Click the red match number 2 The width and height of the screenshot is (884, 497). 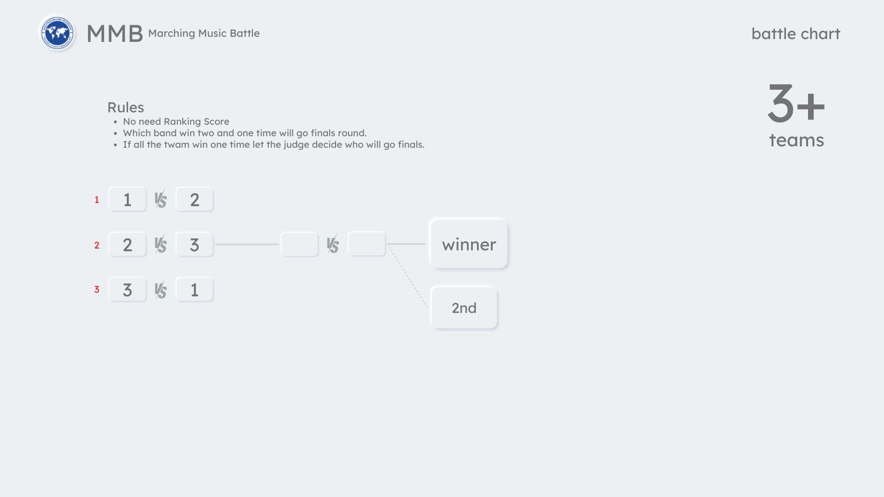pyautogui.click(x=97, y=245)
